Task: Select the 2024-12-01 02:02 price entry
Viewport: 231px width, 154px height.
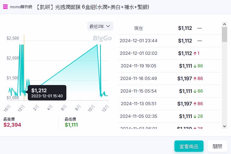Action: tap(138, 53)
